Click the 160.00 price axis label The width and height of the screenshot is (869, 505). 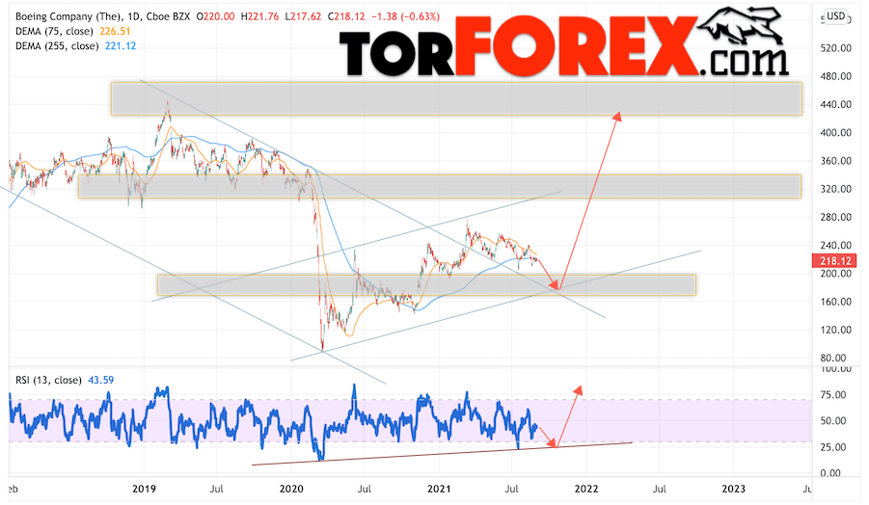point(836,302)
